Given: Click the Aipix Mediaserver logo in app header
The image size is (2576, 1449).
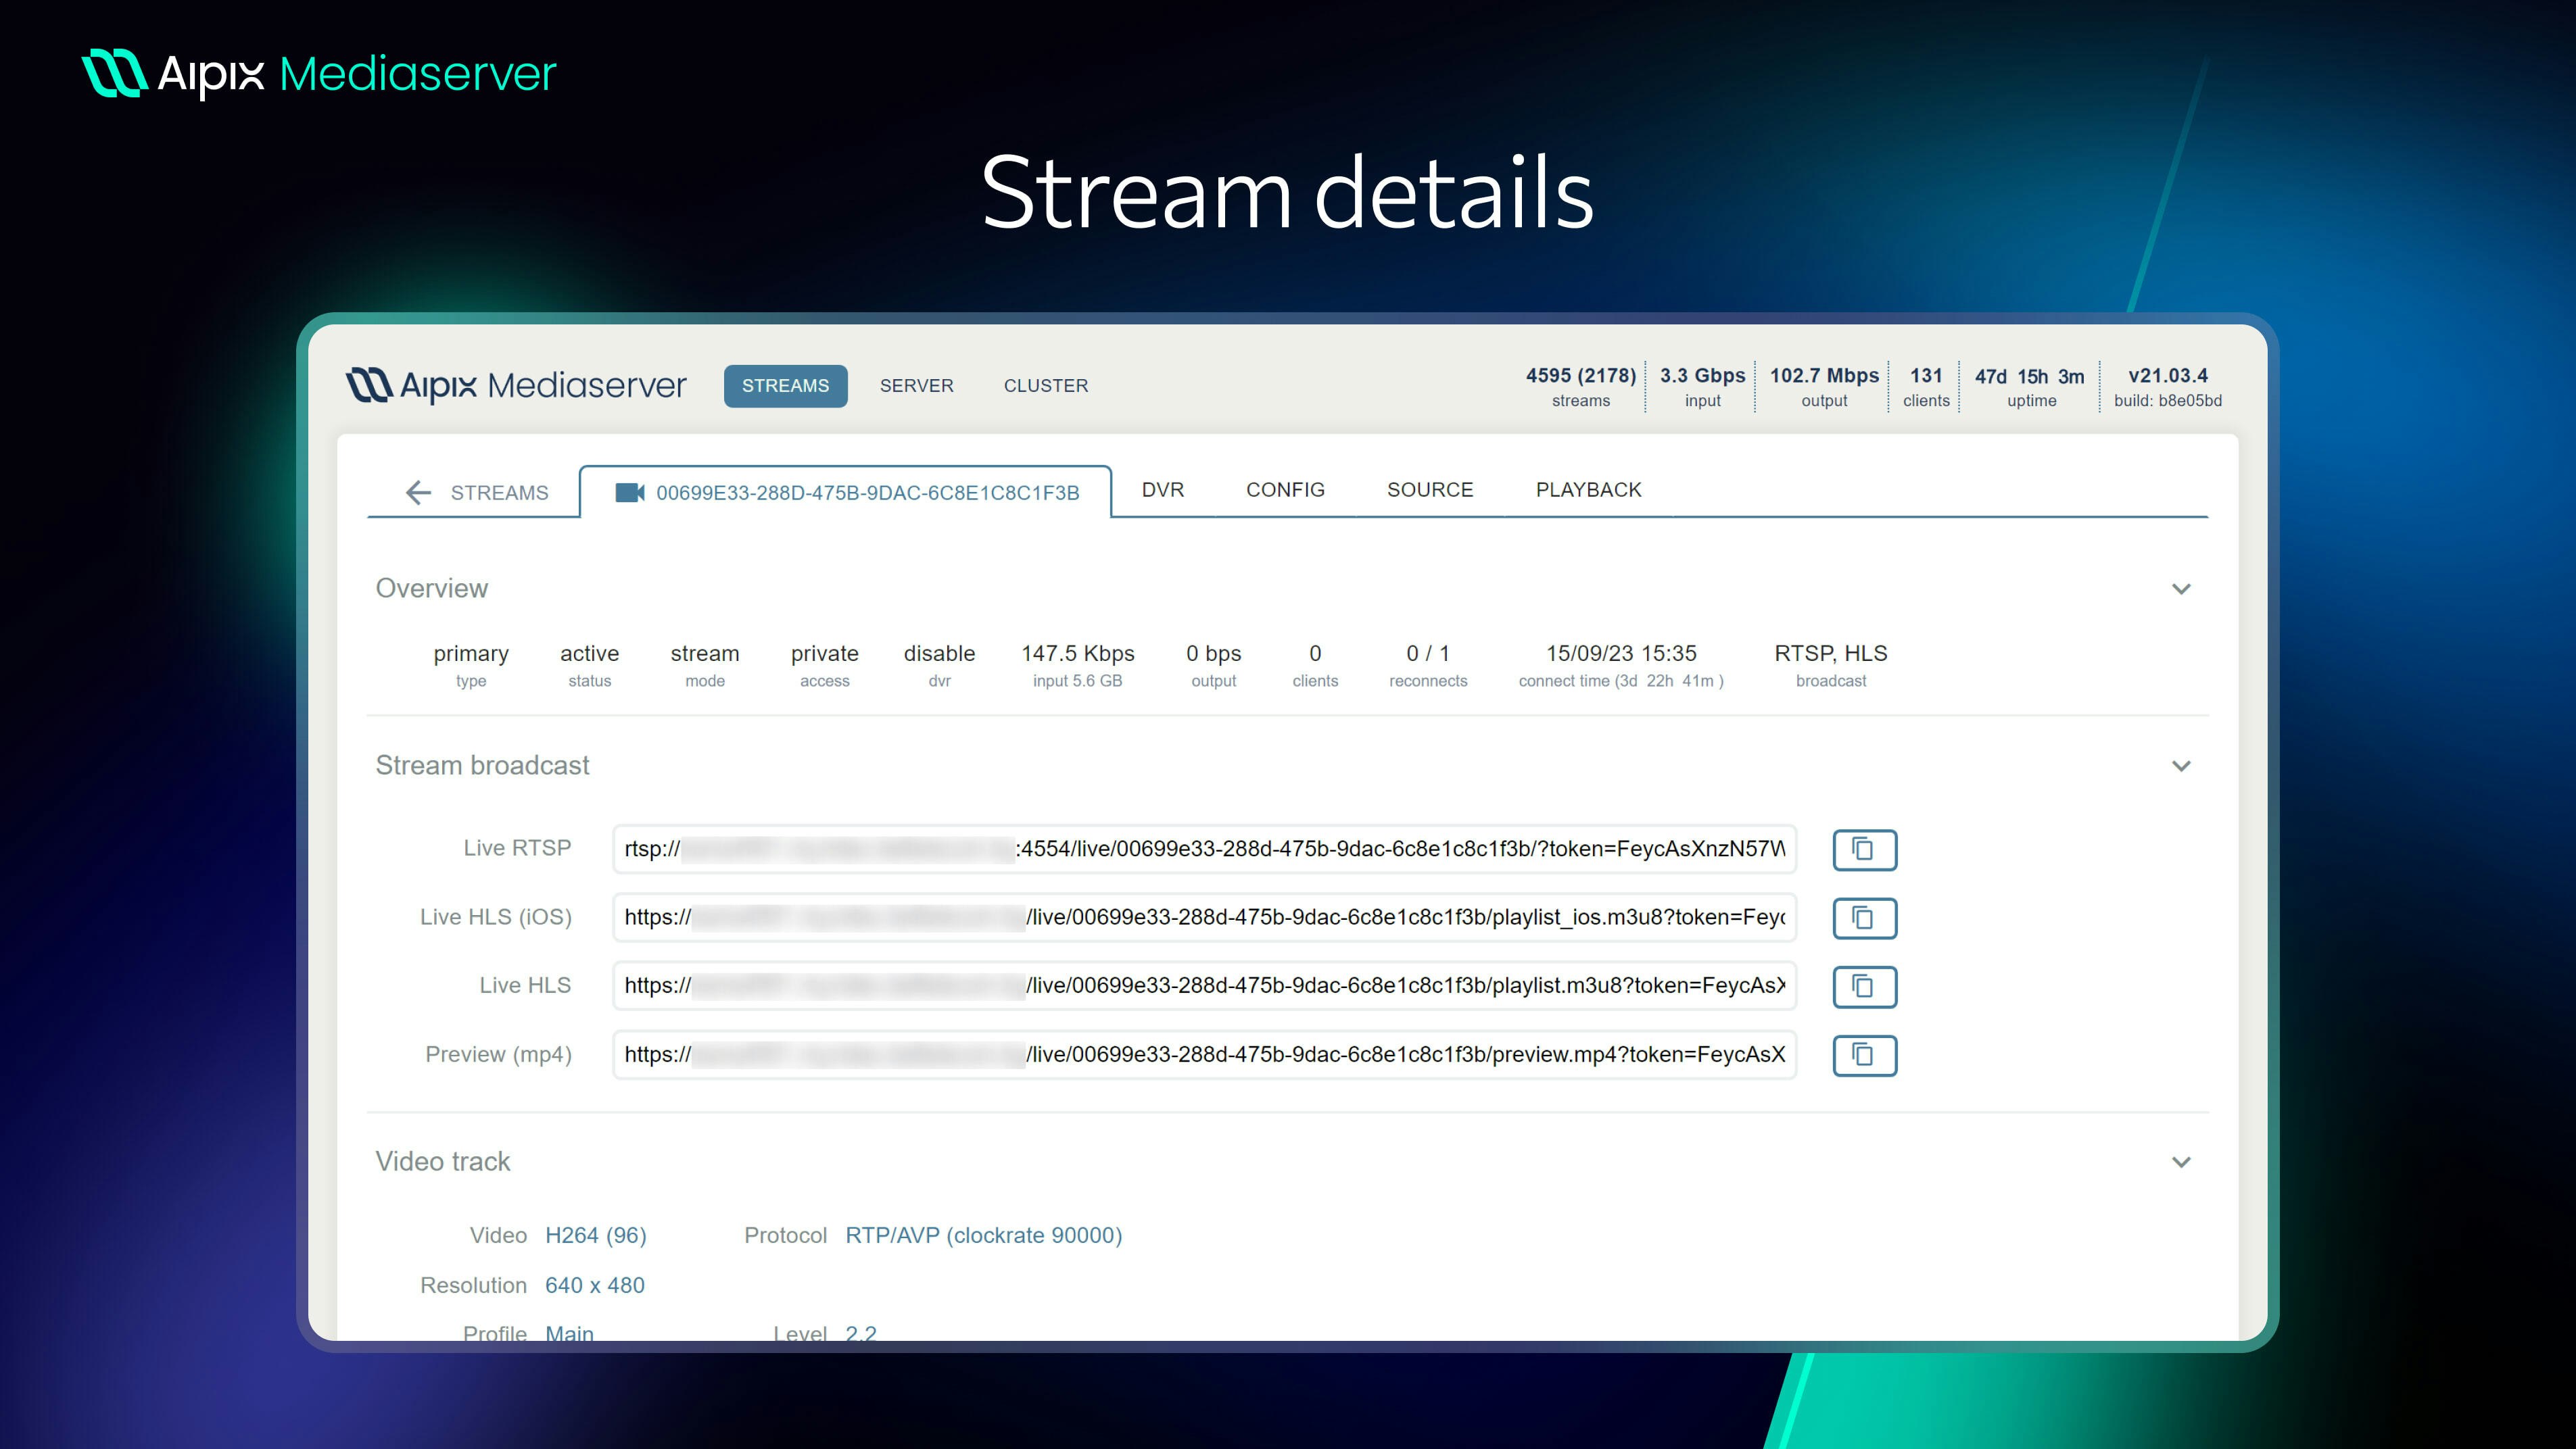Looking at the screenshot, I should click(516, 386).
